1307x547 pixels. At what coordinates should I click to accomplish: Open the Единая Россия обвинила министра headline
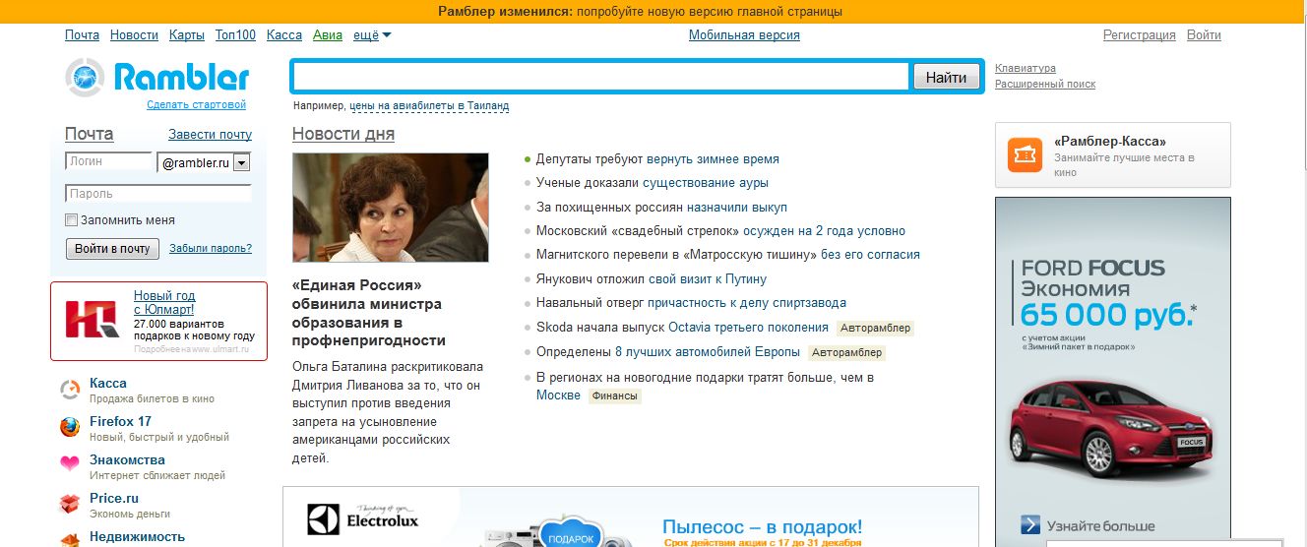[369, 313]
